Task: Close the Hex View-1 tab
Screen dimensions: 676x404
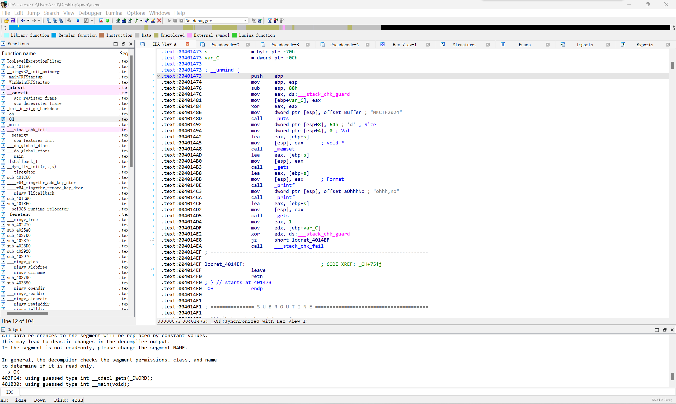Action: (x=428, y=44)
